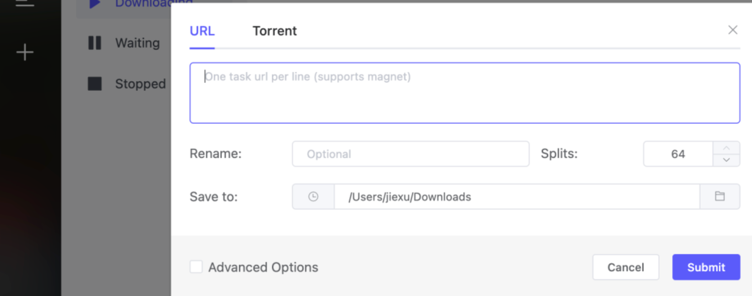The height and width of the screenshot is (296, 752).
Task: Select the URL tab
Action: pos(202,31)
